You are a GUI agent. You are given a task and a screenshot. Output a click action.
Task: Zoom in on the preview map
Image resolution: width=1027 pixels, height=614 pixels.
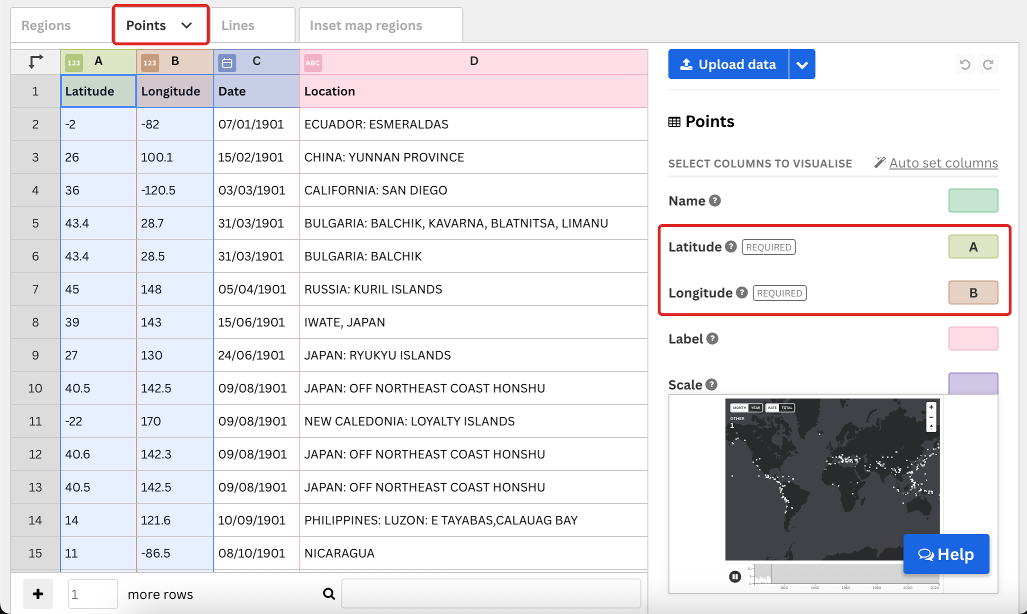931,407
